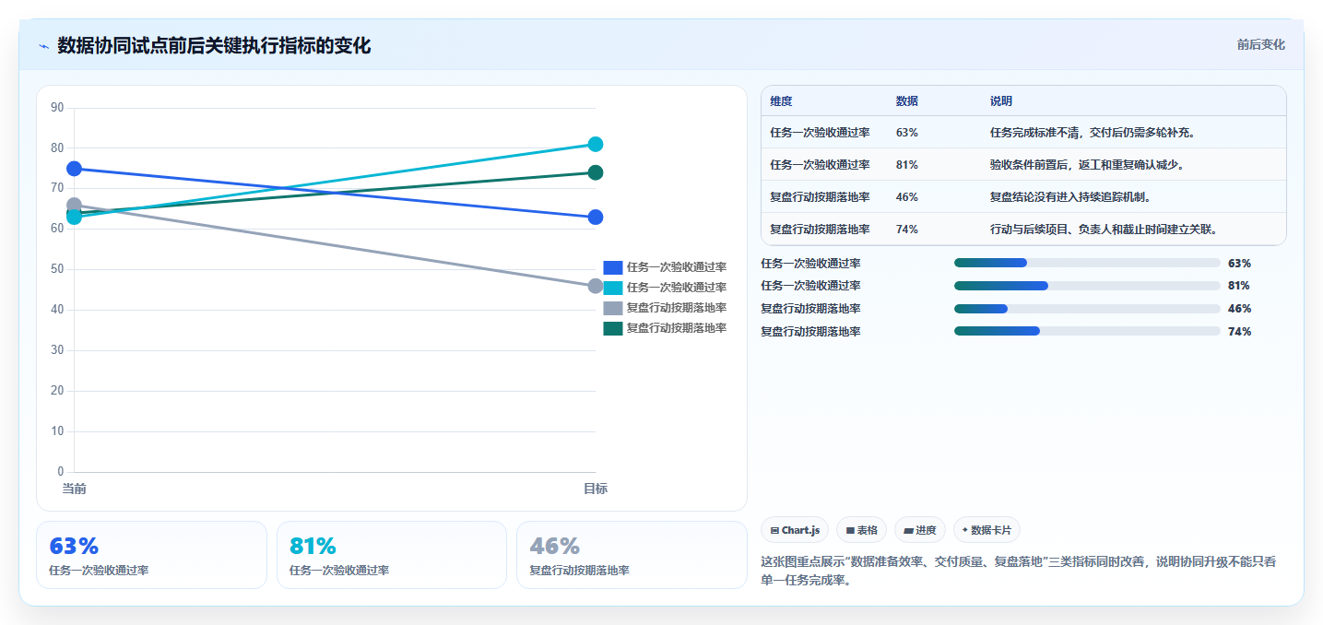Click the title 数据协同试点前后关键执行指标的变化
1323x625 pixels.
point(214,45)
